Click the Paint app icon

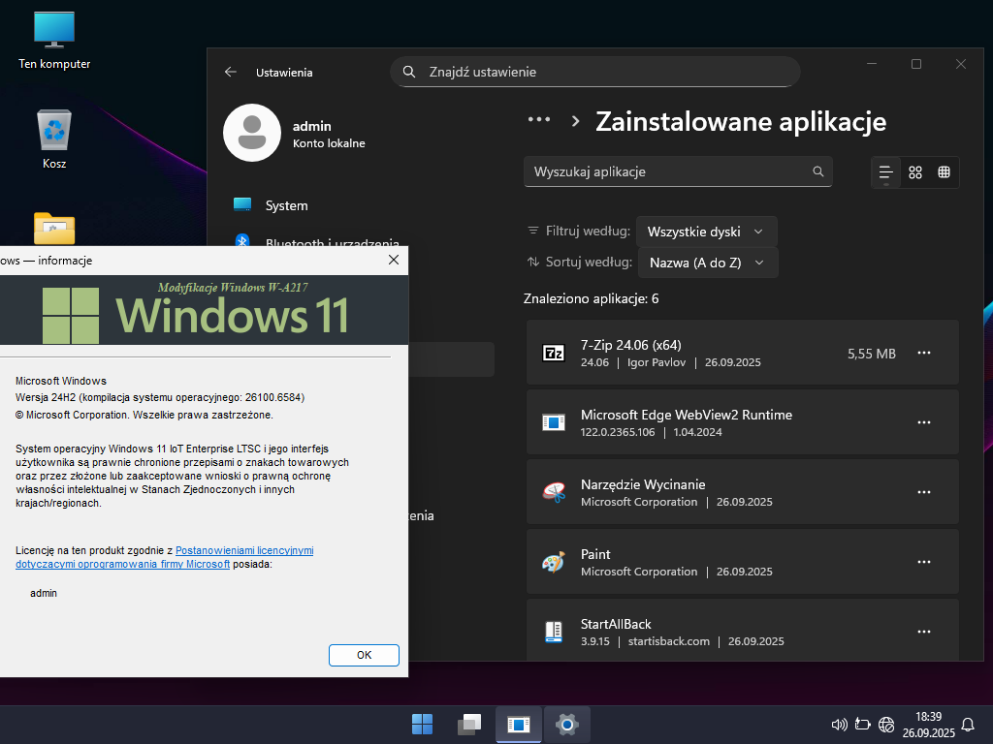tap(553, 562)
